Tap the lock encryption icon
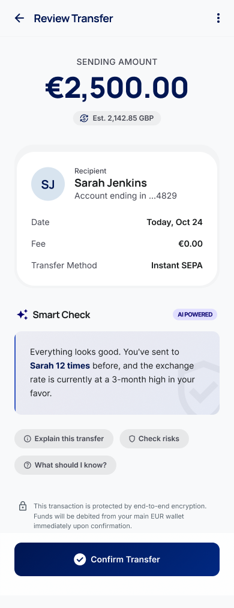This screenshot has width=234, height=608. click(23, 506)
